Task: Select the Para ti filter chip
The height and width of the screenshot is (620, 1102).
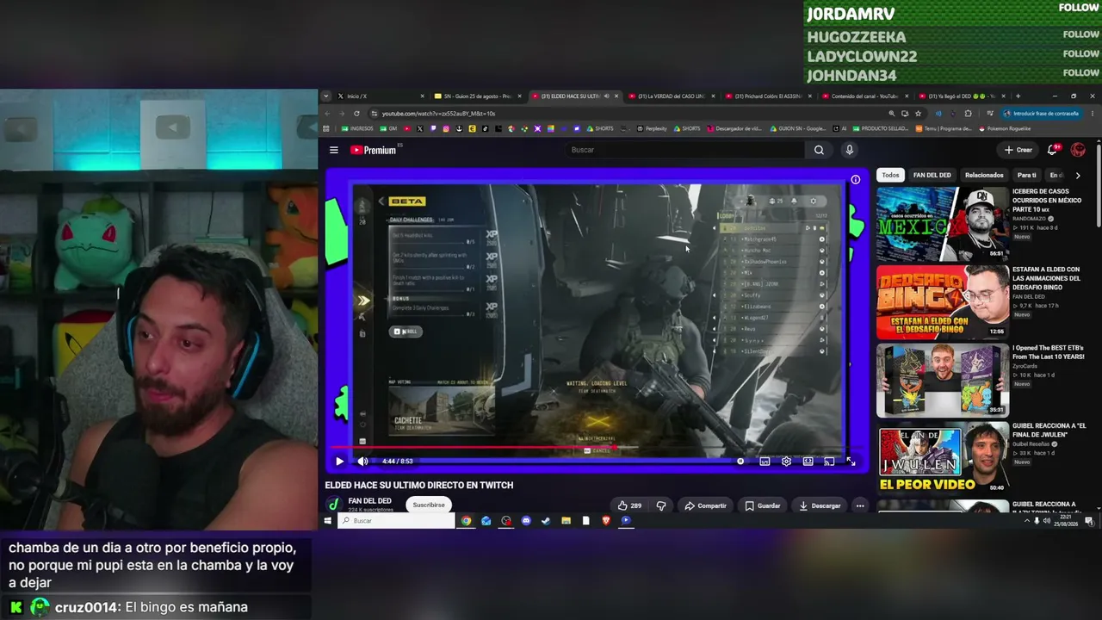Action: click(x=1027, y=175)
